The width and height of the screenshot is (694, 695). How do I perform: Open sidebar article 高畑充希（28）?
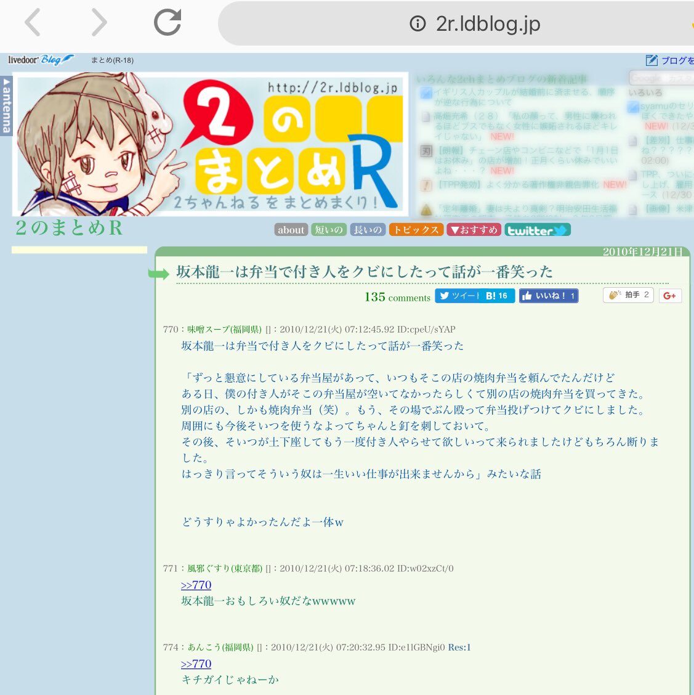pos(525,126)
